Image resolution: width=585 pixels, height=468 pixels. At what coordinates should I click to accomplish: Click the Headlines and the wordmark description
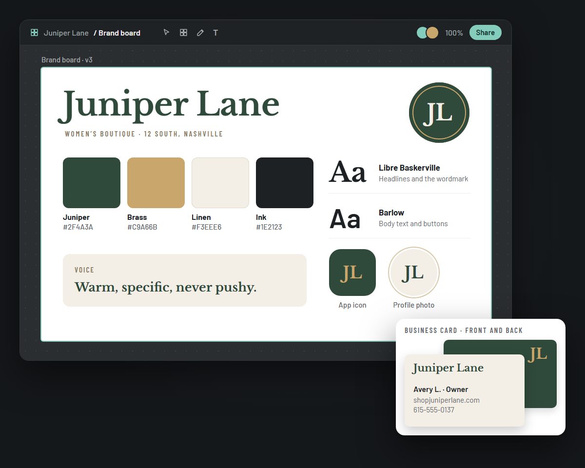coord(424,179)
